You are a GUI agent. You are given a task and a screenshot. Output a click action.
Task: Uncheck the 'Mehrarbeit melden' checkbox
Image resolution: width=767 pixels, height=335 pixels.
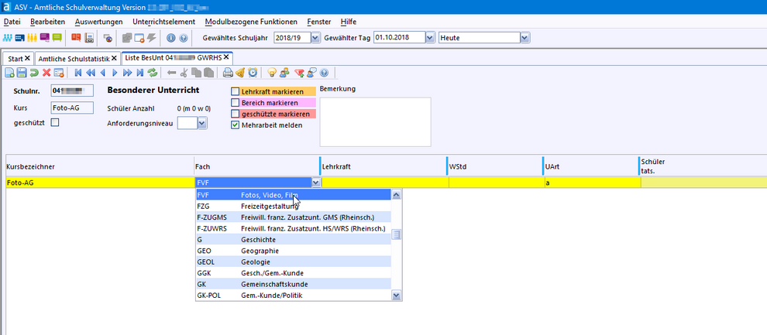[x=236, y=125]
